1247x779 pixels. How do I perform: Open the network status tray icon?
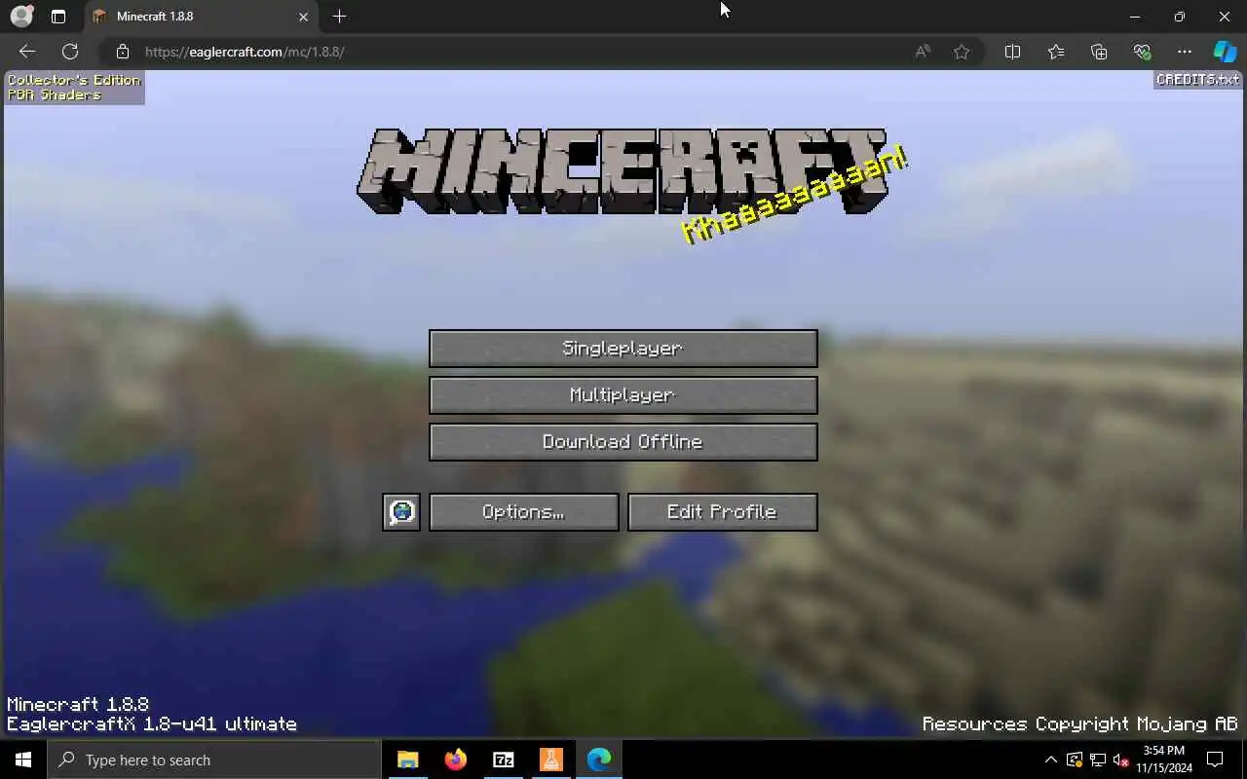(1098, 760)
